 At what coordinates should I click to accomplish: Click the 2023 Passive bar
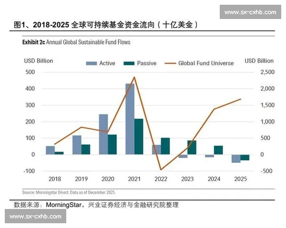(x=192, y=148)
